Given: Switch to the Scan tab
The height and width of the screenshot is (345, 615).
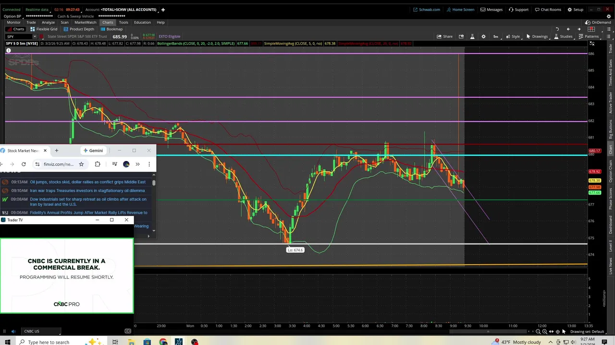Looking at the screenshot, I should (64, 22).
